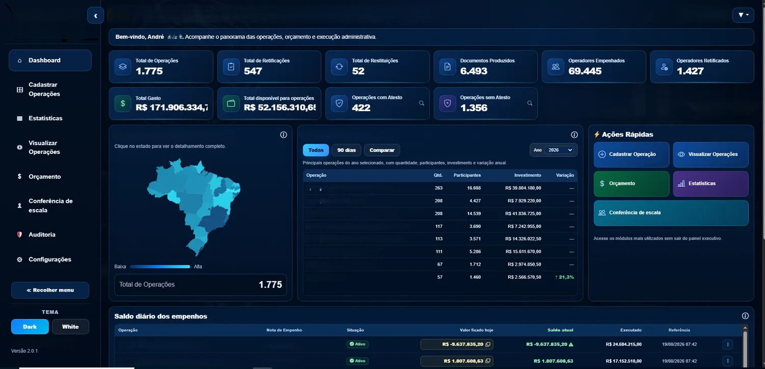The image size is (765, 369).
Task: Copy the R$ -9.637.835,20 fixed value
Action: (x=488, y=345)
